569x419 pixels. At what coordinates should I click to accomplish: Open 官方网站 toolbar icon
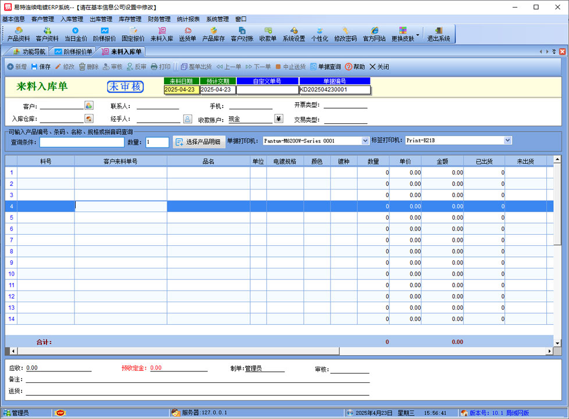pyautogui.click(x=374, y=34)
